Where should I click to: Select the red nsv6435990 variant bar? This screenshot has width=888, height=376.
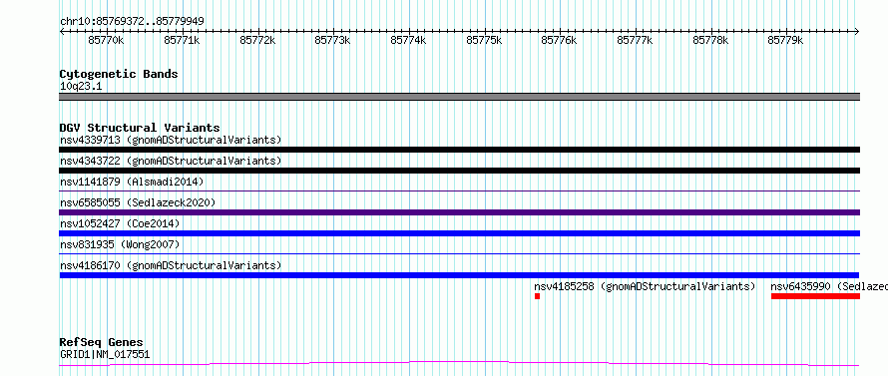coord(815,296)
